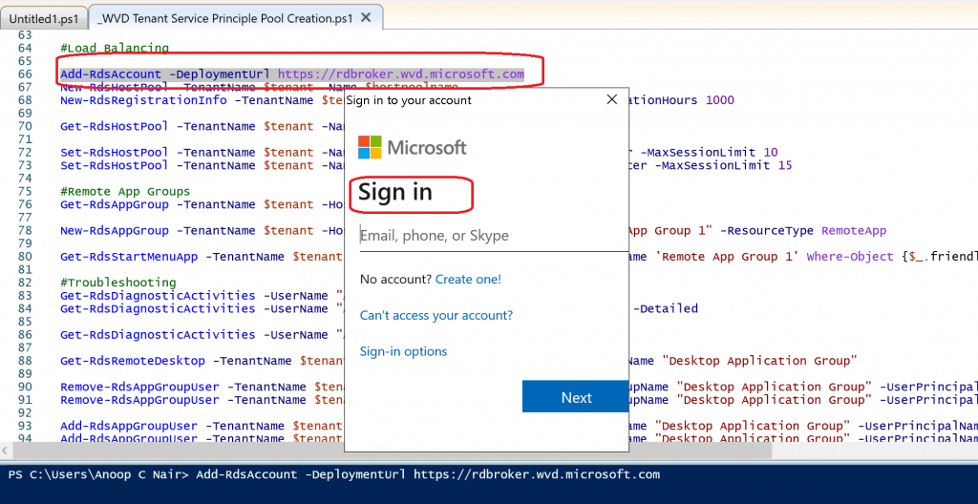978x504 pixels.
Task: Open Can't access your account? link
Action: point(436,316)
